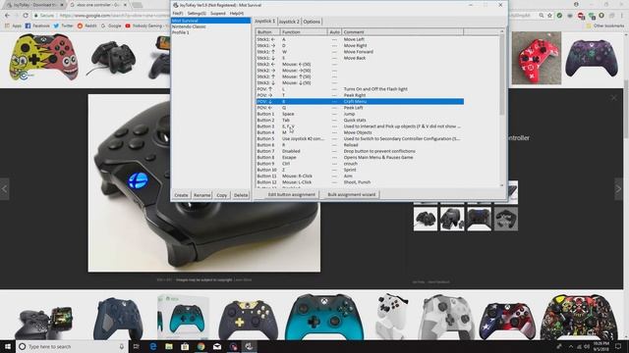Open the Google bookmark

(111, 25)
